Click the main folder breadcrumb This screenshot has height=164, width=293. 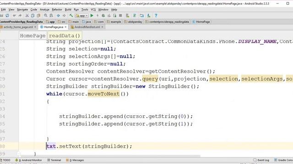click(74, 22)
